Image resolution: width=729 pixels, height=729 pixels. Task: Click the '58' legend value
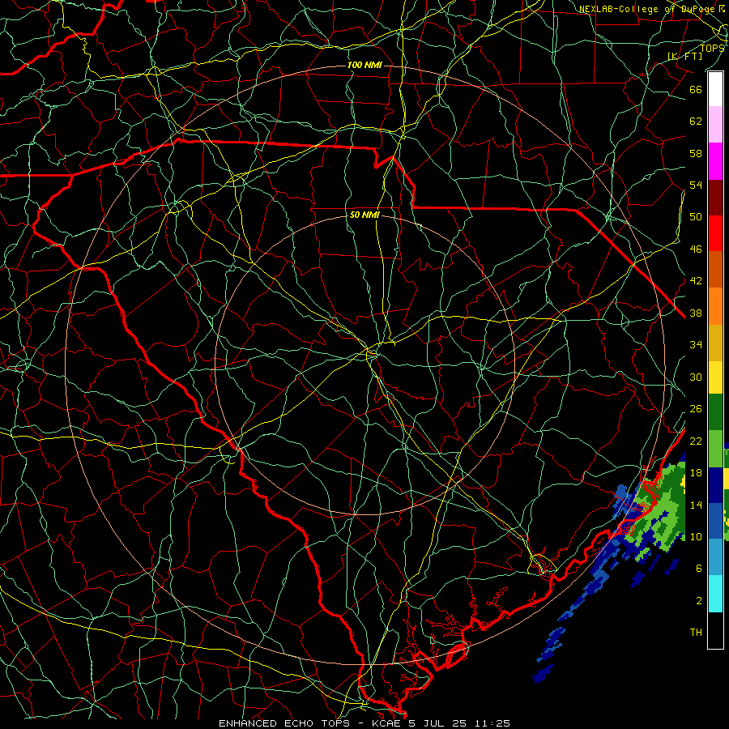pos(696,153)
